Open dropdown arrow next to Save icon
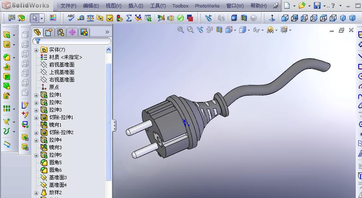This screenshot has width=362, height=198. pos(324,6)
